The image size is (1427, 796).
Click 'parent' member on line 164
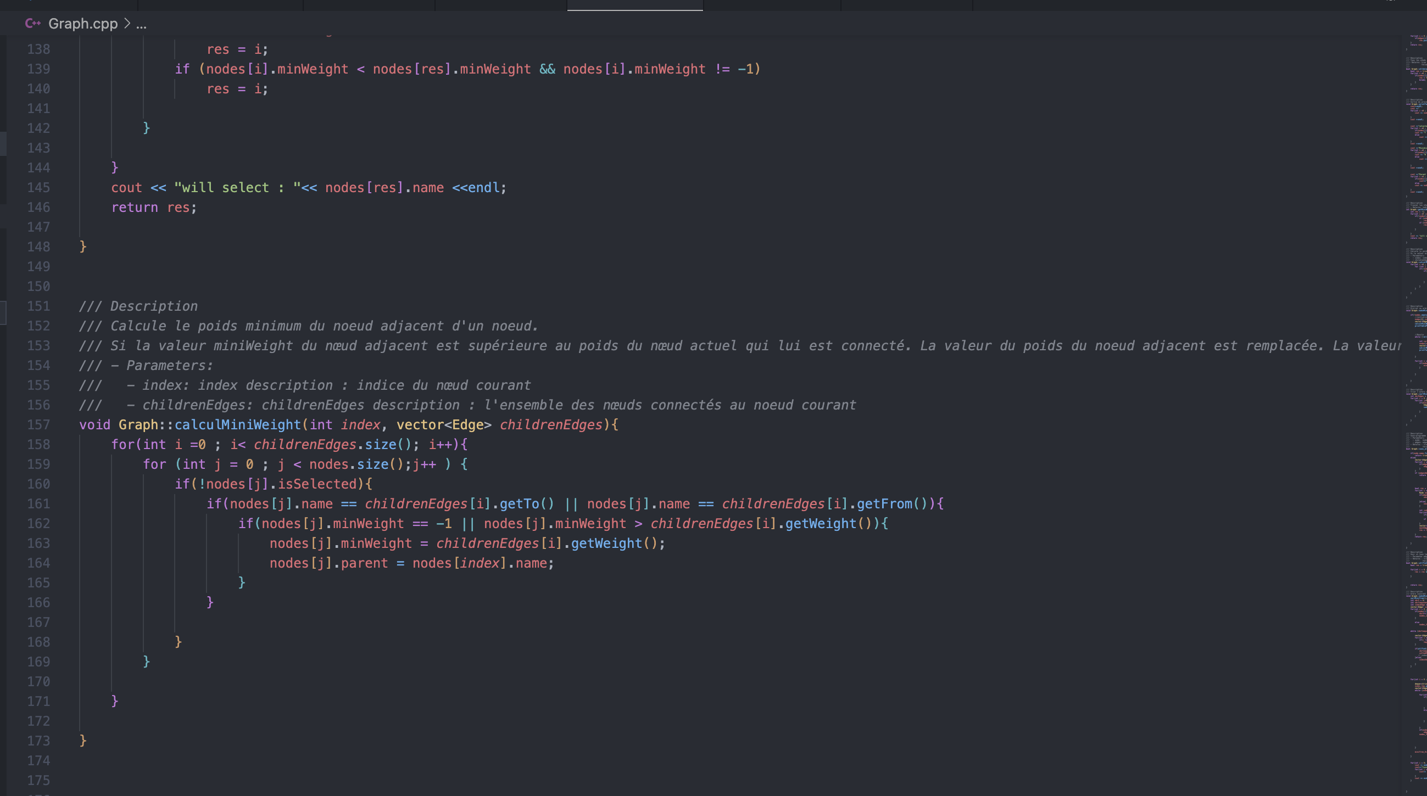365,563
